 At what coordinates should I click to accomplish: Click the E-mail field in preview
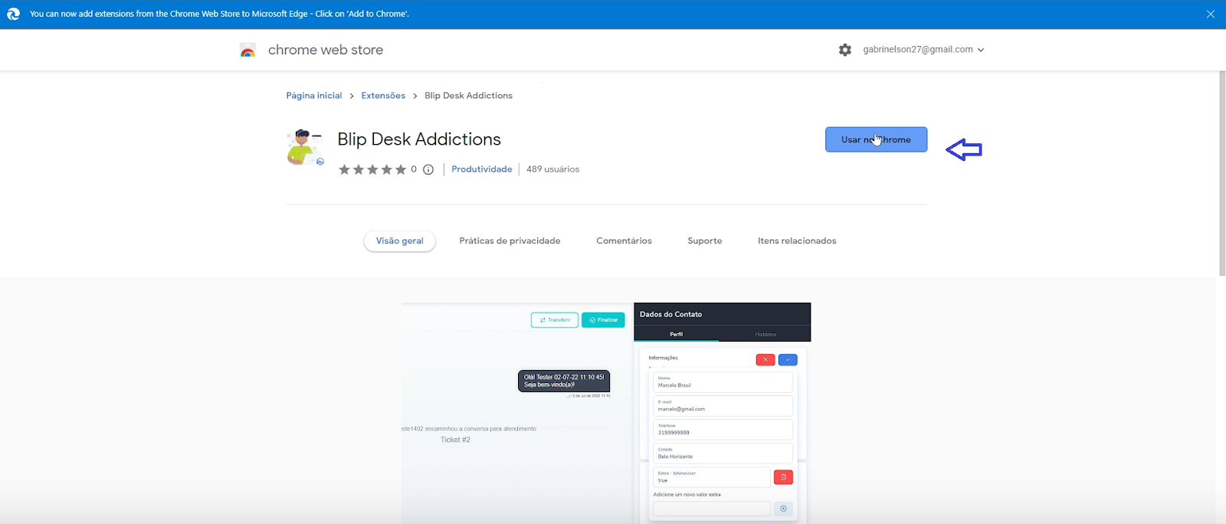click(723, 406)
